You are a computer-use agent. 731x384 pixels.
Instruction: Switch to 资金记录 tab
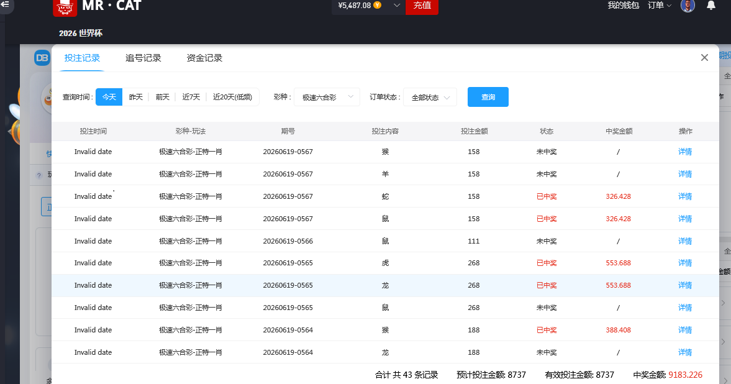(x=204, y=58)
